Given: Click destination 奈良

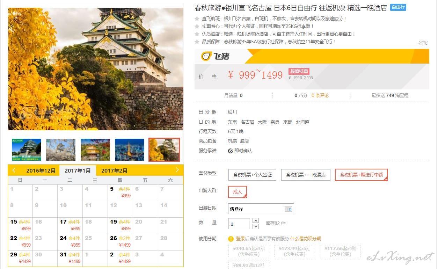Looking at the screenshot, I should (x=275, y=122).
